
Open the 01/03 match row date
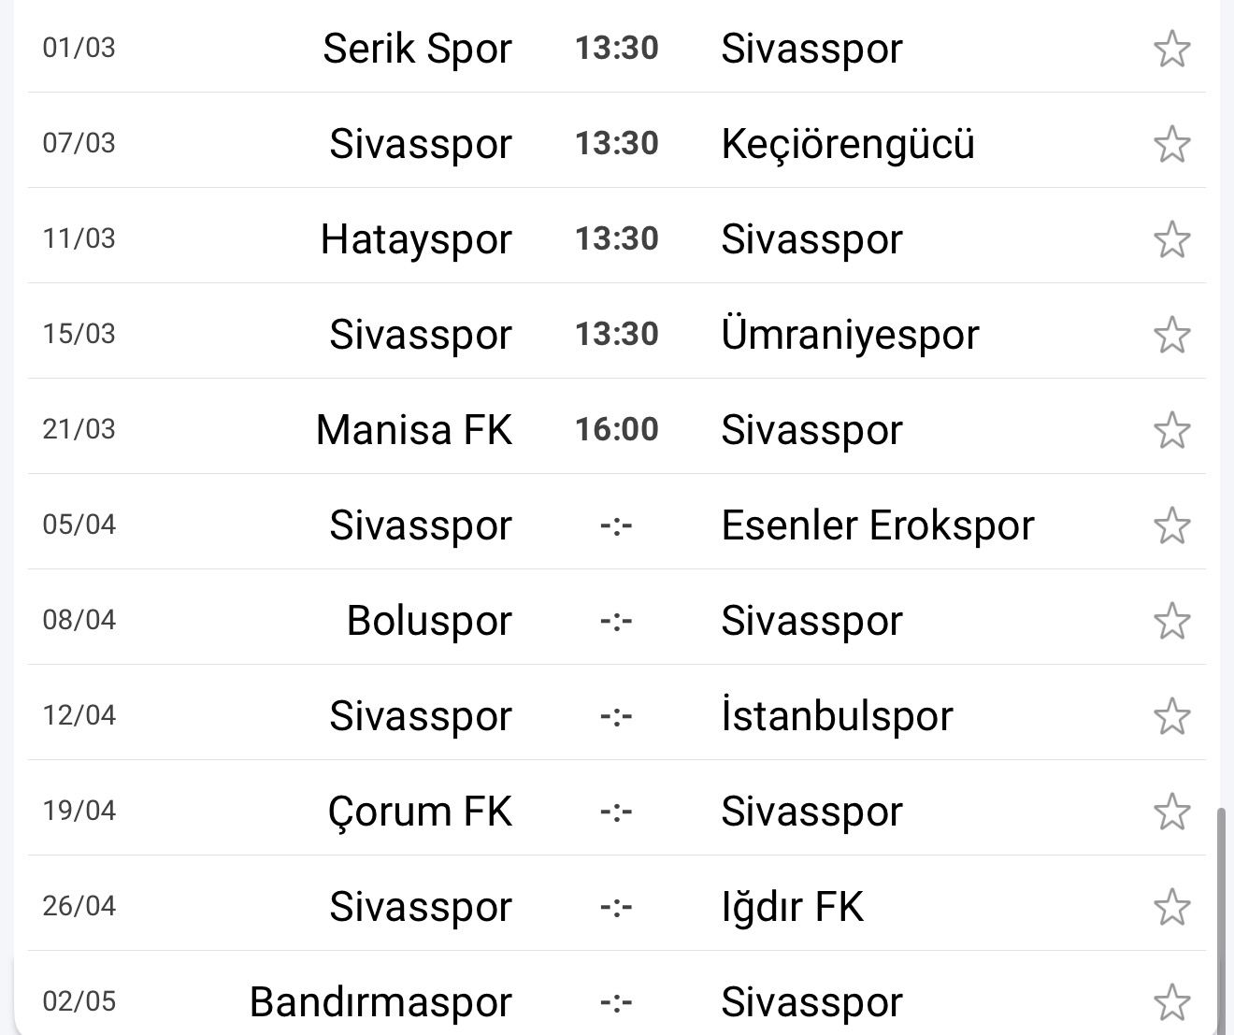pyautogui.click(x=79, y=48)
